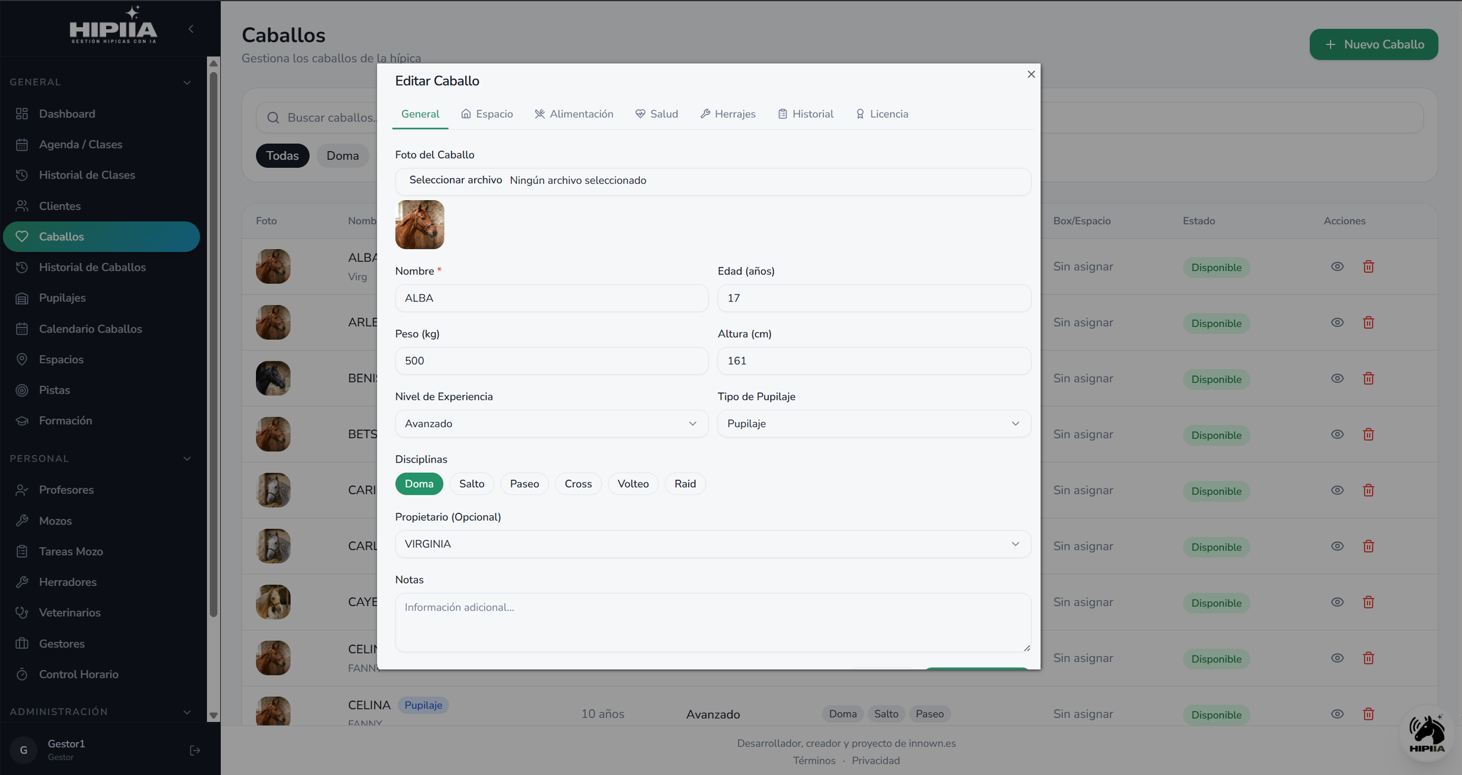1462x775 pixels.
Task: Click Seleccionar archivo button
Action: coord(455,180)
